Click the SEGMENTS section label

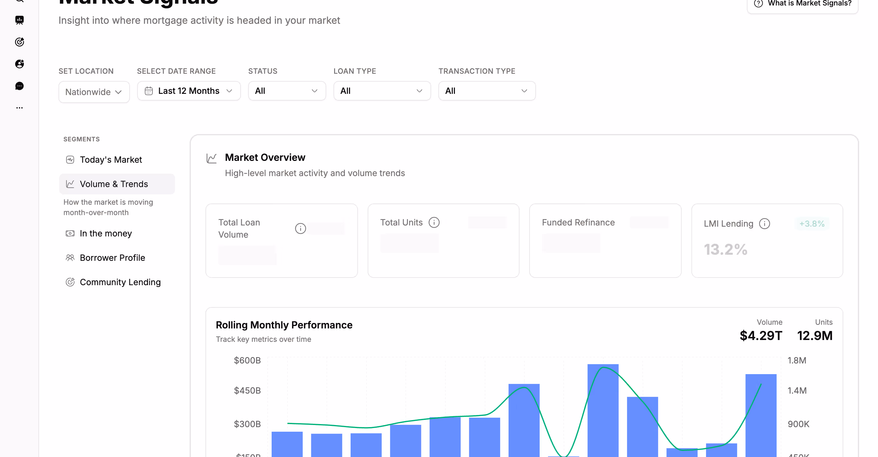[81, 139]
